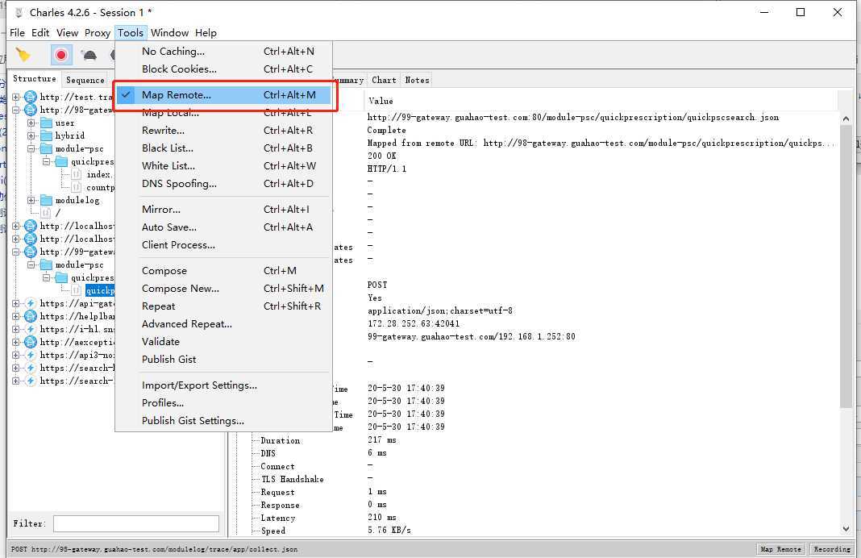Toggle the red Record button in toolbar

[61, 55]
